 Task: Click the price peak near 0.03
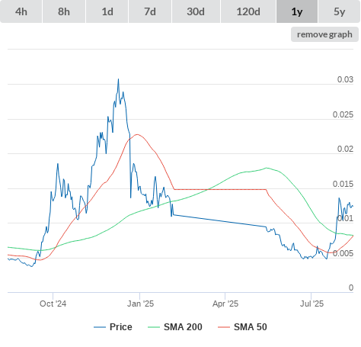coord(118,79)
